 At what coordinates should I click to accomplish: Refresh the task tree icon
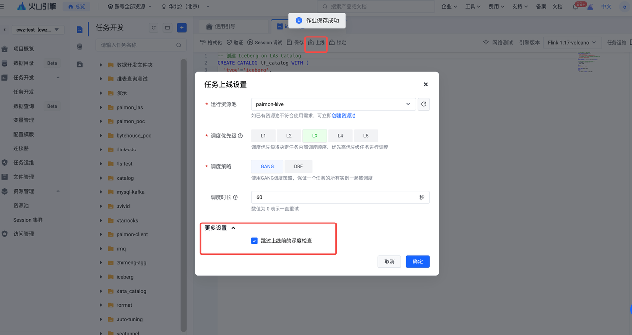[153, 28]
